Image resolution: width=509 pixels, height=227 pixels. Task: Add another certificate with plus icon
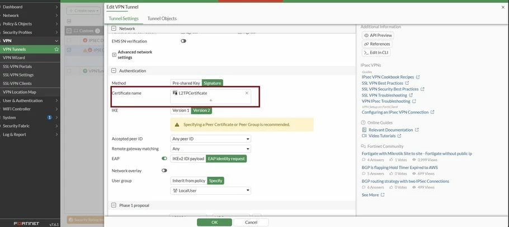pos(211,100)
